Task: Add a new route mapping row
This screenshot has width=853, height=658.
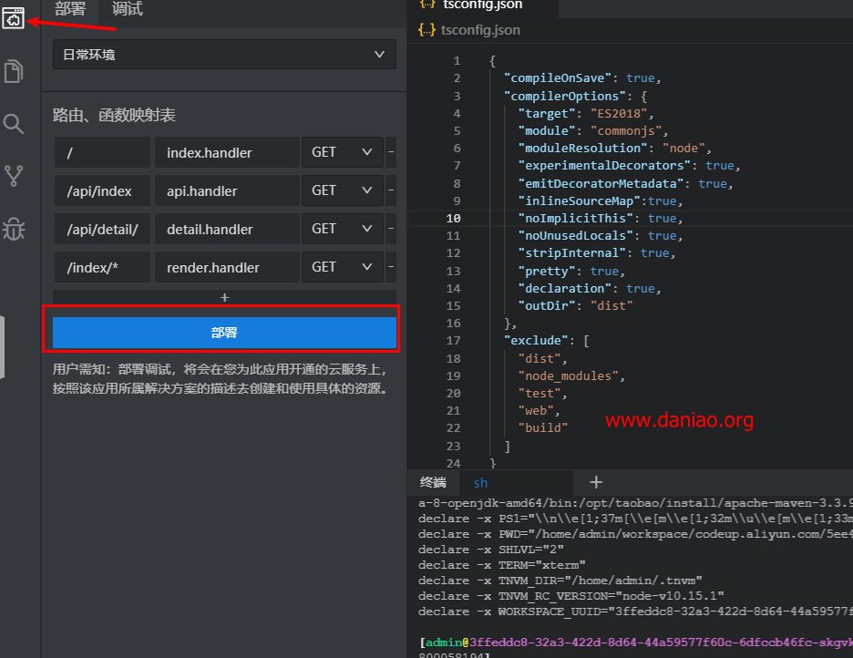Action: pyautogui.click(x=224, y=297)
